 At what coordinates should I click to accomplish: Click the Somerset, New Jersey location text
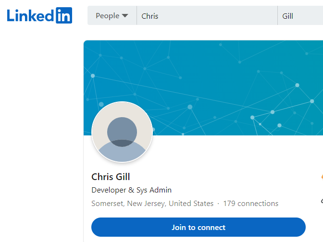coord(152,203)
